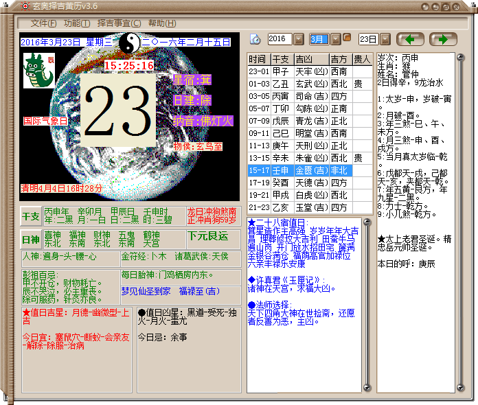Click the large date number 23
478x405 pixels.
(117, 109)
